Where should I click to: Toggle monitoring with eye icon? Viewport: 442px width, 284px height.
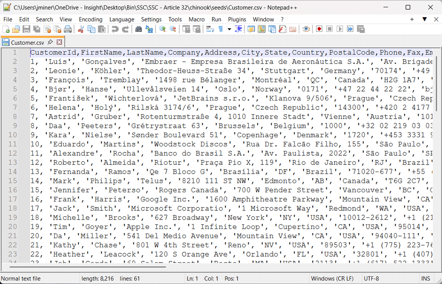(306, 29)
